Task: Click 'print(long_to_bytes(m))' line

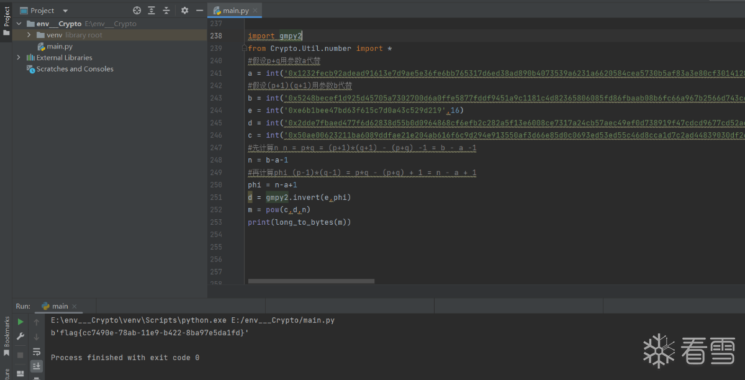Action: tap(299, 222)
